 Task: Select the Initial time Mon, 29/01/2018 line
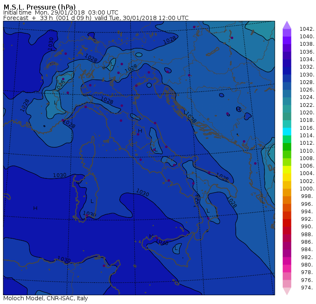tap(61, 12)
